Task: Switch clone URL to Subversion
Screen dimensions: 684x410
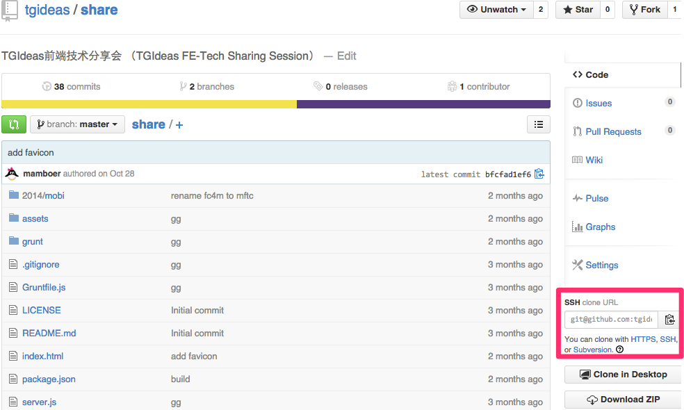Action: [592, 350]
